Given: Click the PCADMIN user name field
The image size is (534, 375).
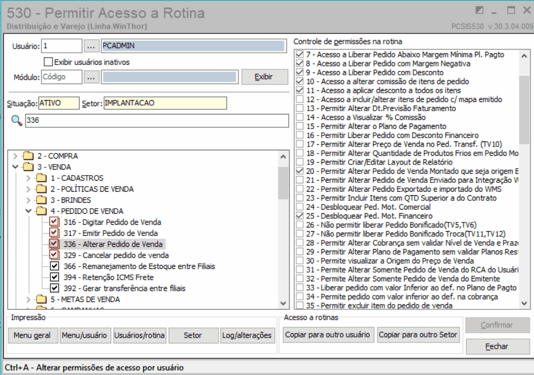Looking at the screenshot, I should click(x=193, y=46).
